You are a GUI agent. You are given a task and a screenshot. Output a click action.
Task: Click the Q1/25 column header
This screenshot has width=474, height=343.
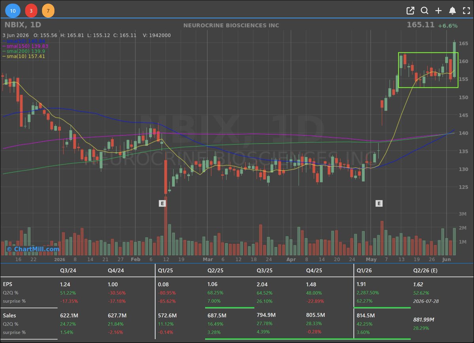click(166, 270)
